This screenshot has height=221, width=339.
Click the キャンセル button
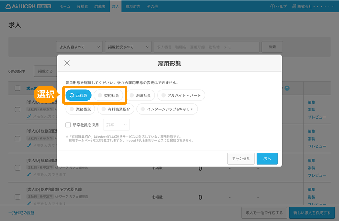click(x=241, y=159)
